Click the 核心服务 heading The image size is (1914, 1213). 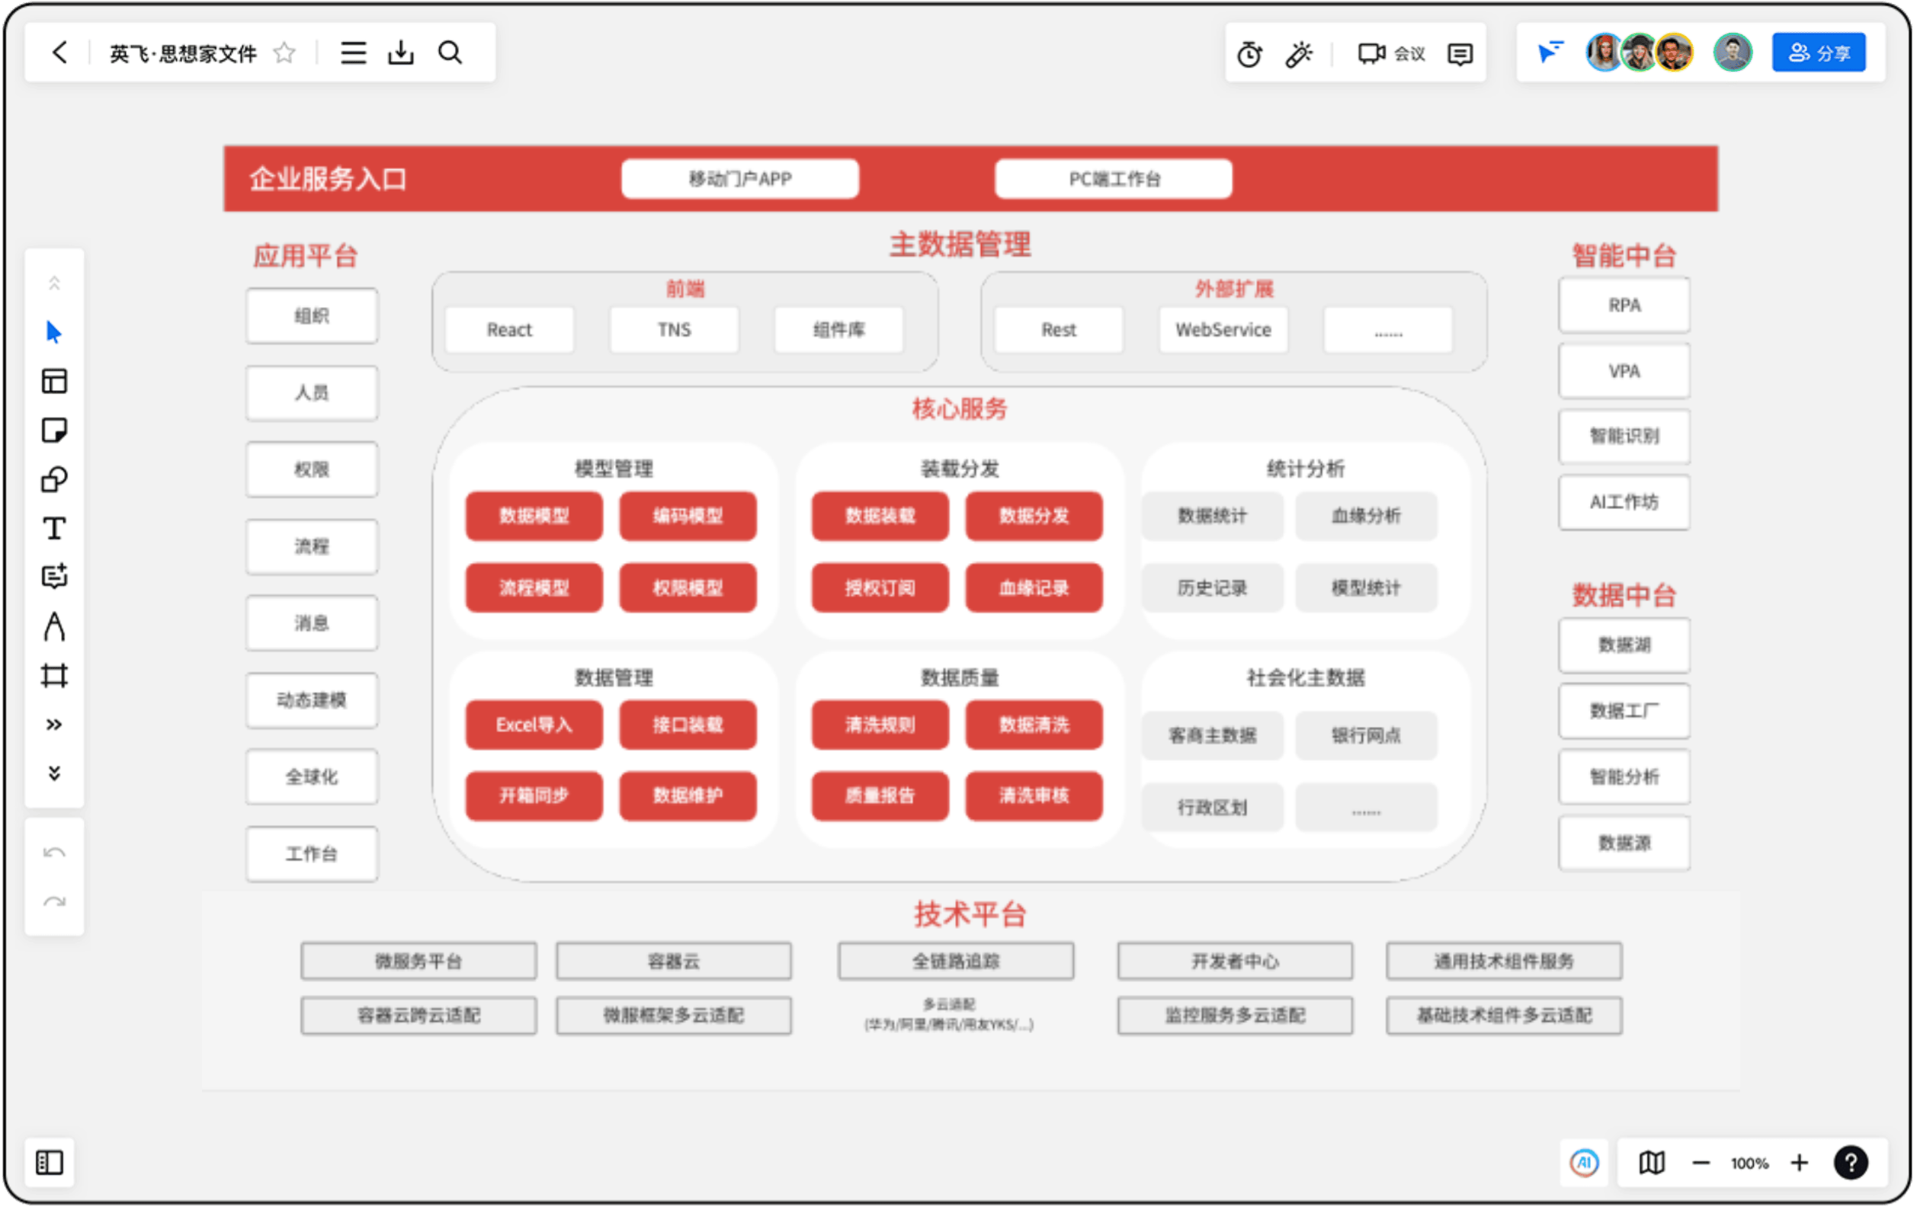pos(960,409)
